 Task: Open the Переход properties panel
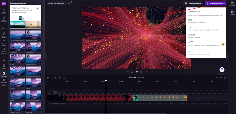(232, 13)
